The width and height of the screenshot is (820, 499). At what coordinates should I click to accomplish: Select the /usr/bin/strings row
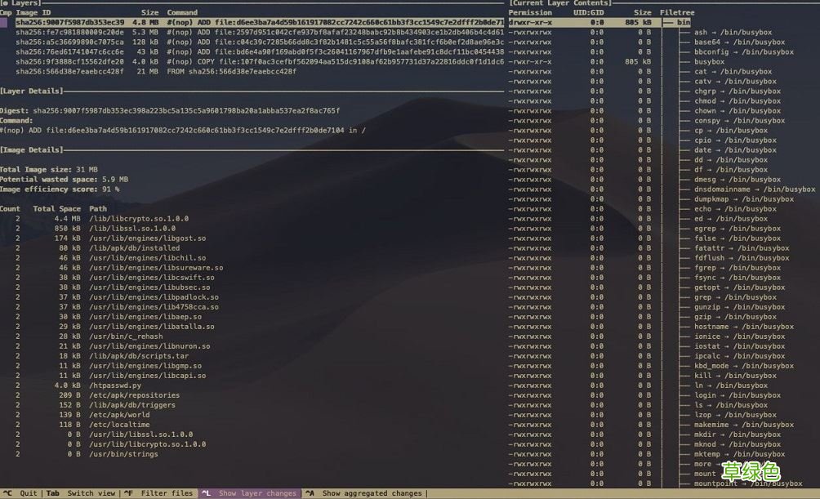click(87, 454)
